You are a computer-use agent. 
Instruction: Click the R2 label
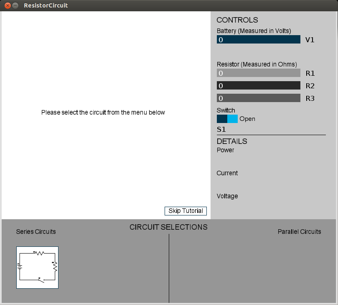click(310, 86)
